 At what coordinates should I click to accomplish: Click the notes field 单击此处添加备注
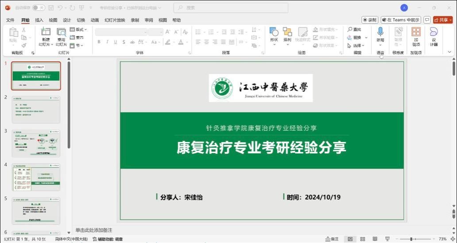94,230
